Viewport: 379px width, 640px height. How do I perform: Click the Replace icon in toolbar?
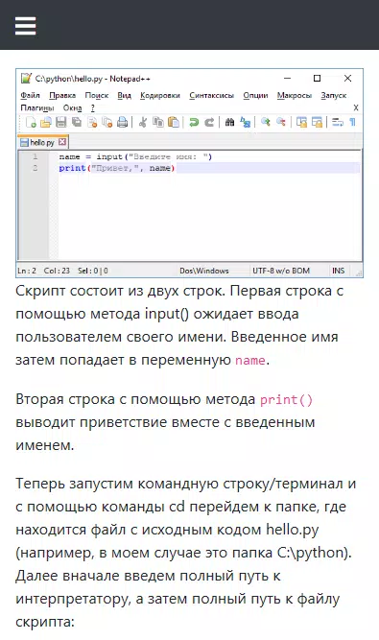246,122
